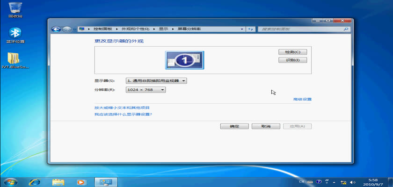Open the address bar history dropdown arrow
The image size is (393, 187).
coord(242,29)
